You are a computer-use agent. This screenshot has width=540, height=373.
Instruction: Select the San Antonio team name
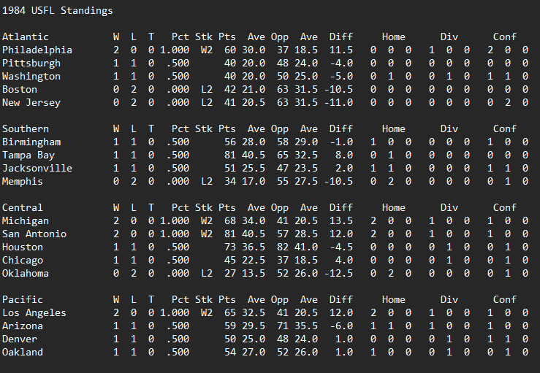(x=34, y=234)
